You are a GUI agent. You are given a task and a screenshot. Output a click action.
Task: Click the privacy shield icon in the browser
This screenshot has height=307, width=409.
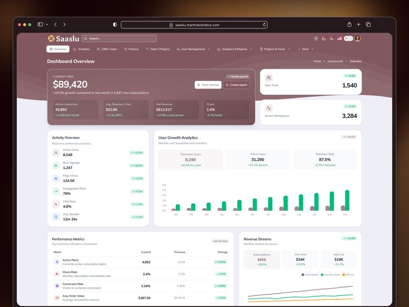pyautogui.click(x=115, y=25)
